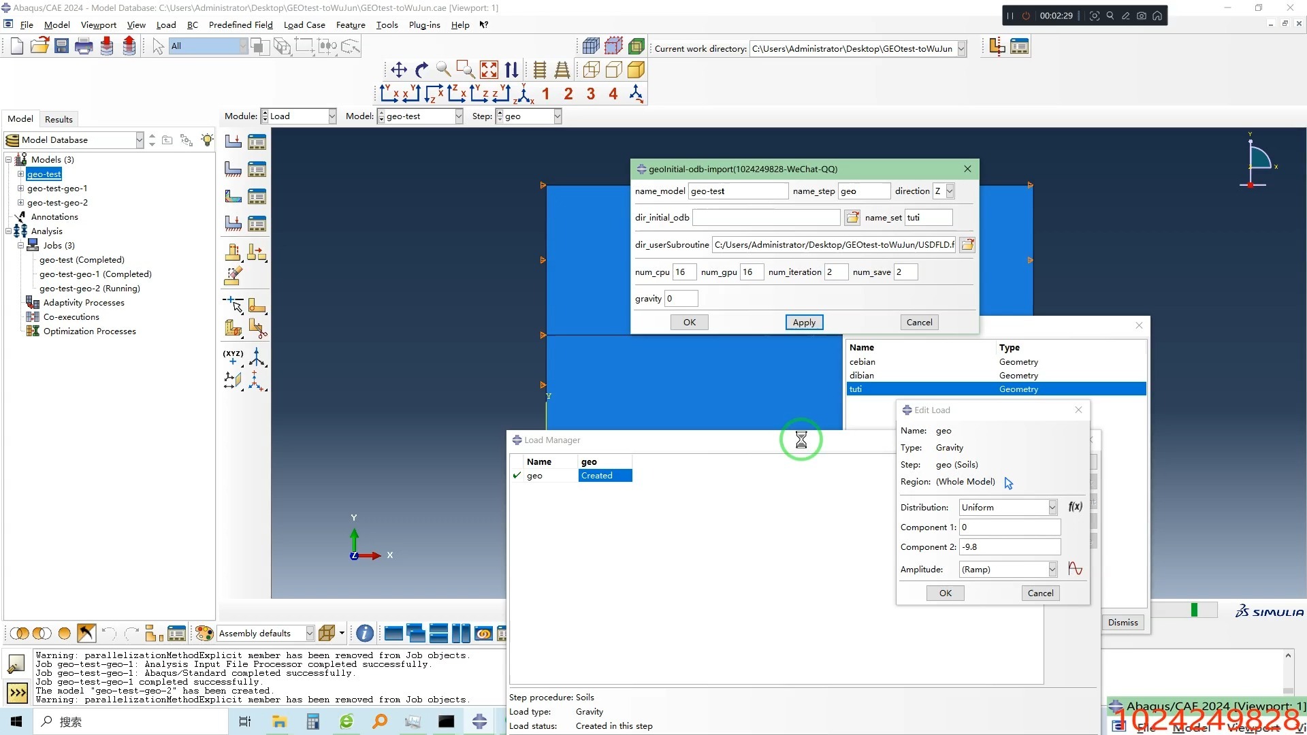
Task: Open the Load Manager toolbox icon
Action: click(257, 142)
